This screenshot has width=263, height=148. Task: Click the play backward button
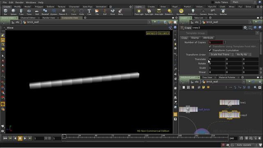(15, 138)
